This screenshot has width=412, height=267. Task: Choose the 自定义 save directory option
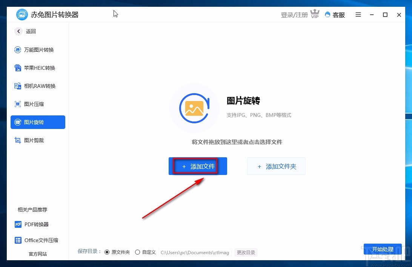[x=137, y=252]
